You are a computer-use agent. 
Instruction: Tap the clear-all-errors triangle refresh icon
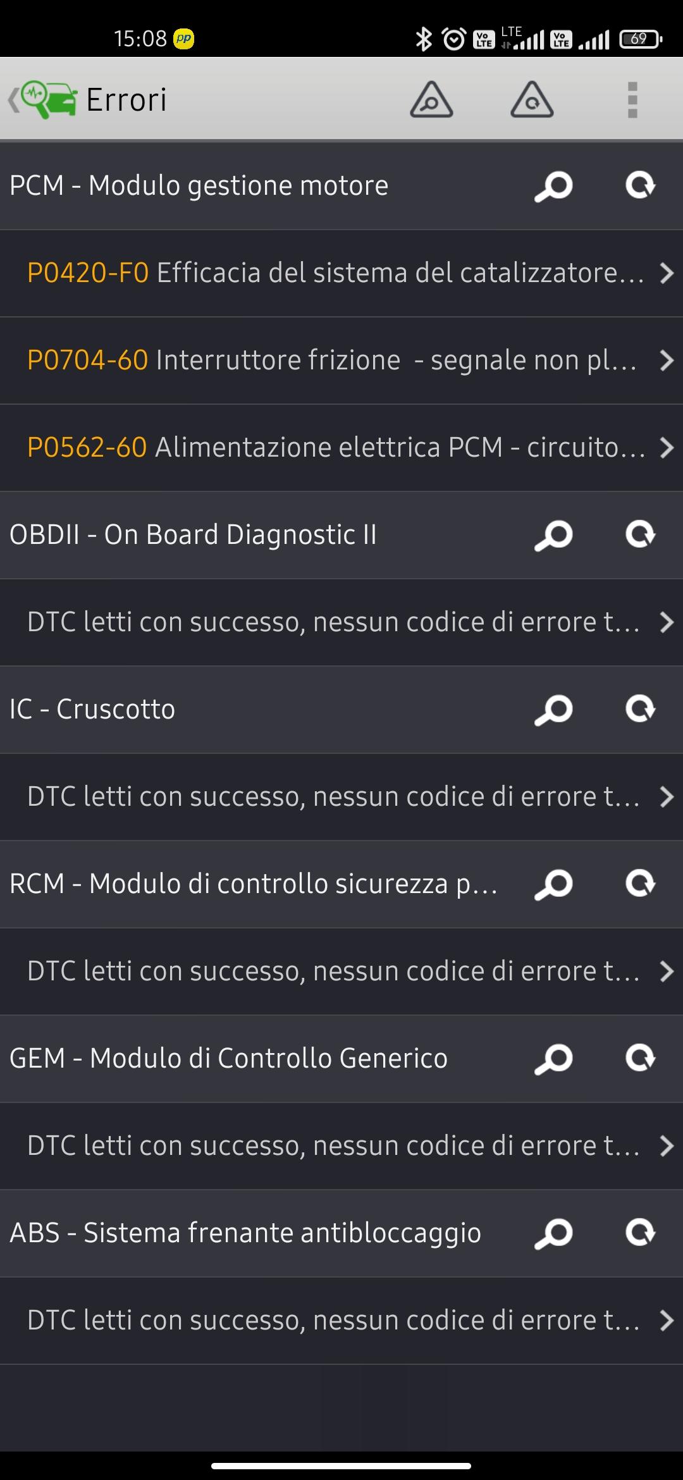[x=532, y=100]
